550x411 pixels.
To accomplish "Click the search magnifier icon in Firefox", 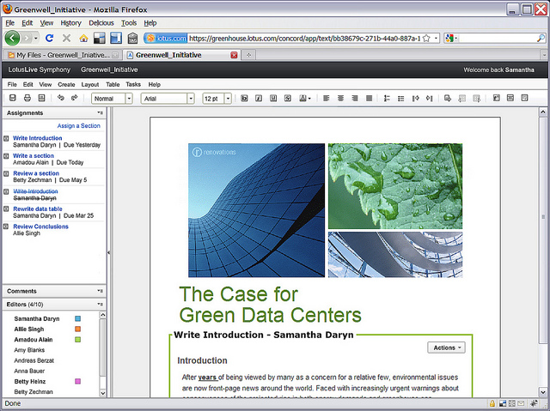I will pyautogui.click(x=541, y=38).
